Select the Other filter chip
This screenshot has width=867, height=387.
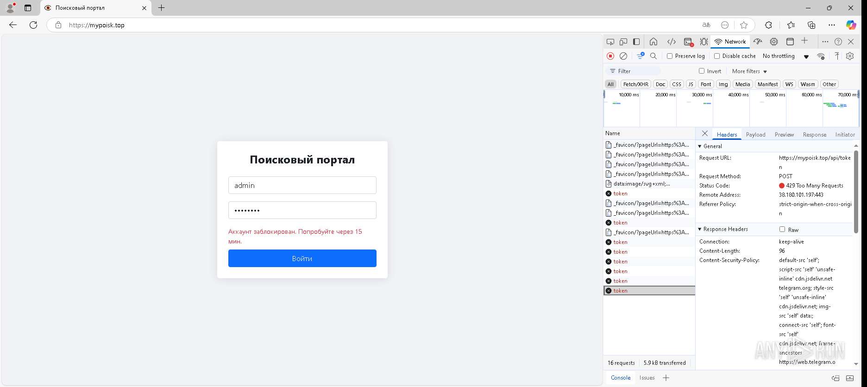829,84
